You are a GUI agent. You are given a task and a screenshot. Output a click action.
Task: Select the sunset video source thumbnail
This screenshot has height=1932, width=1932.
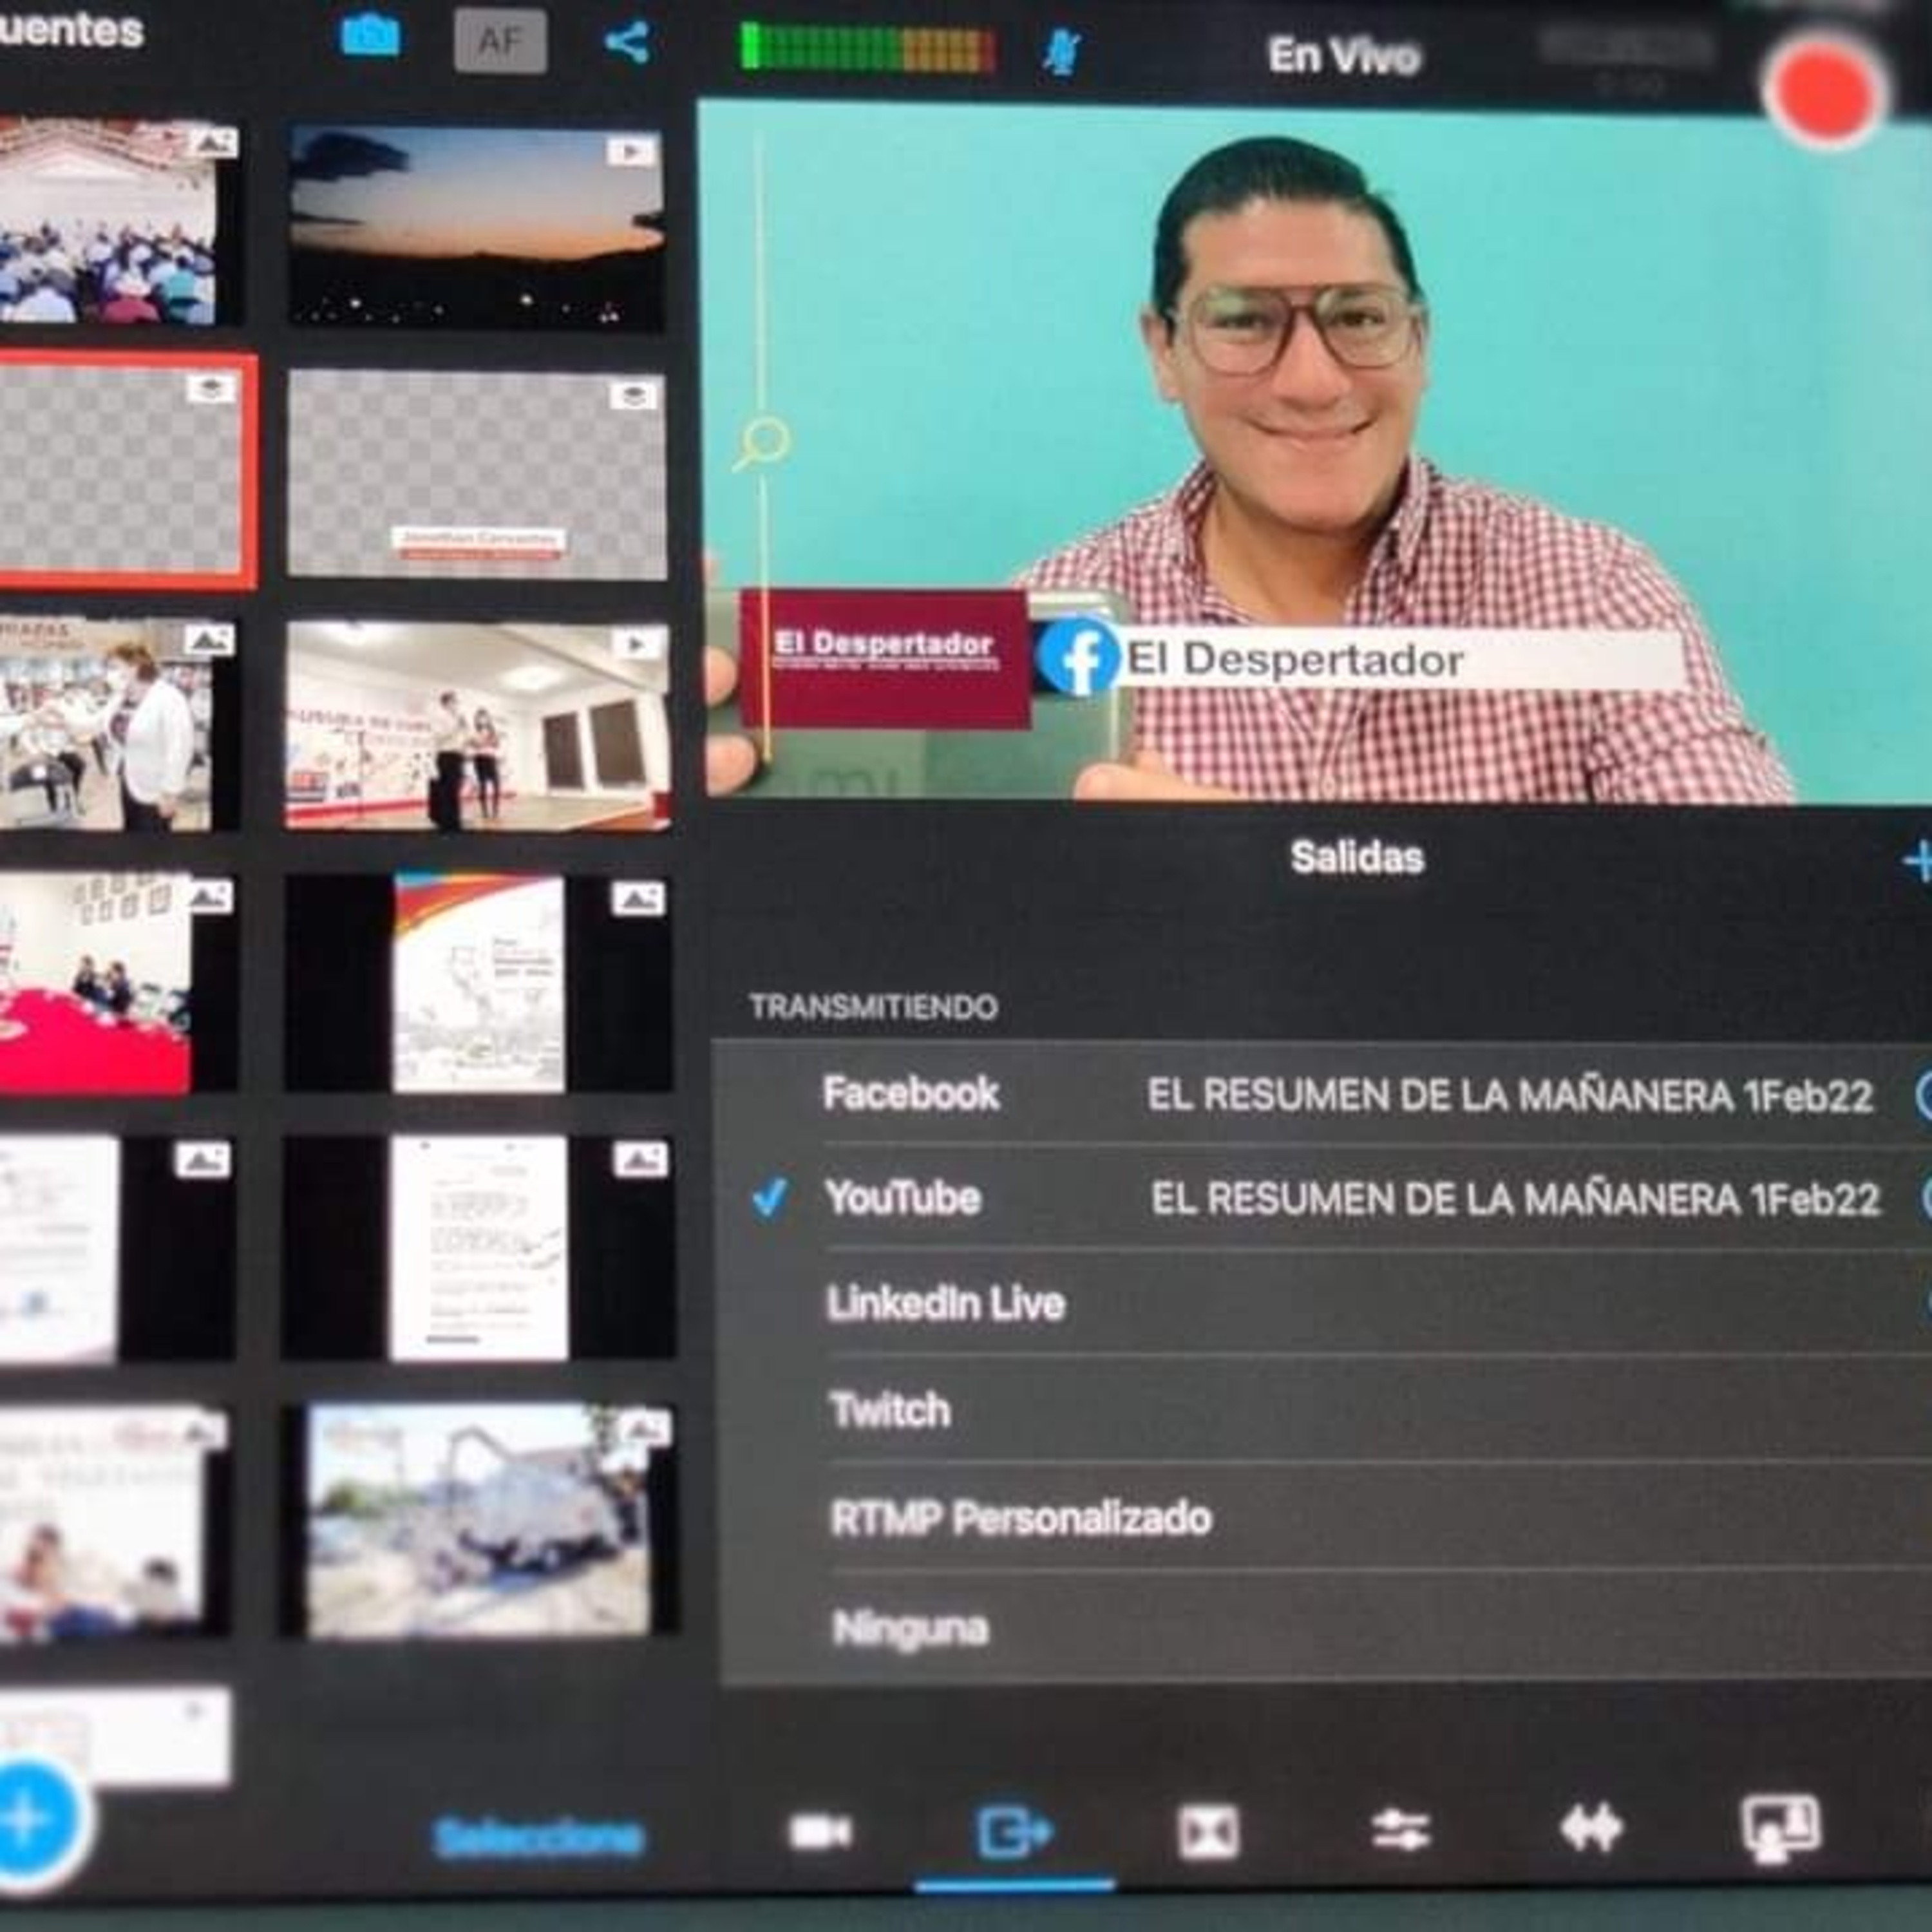[476, 228]
